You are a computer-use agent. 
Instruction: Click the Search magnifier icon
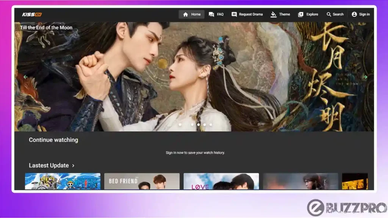point(329,14)
